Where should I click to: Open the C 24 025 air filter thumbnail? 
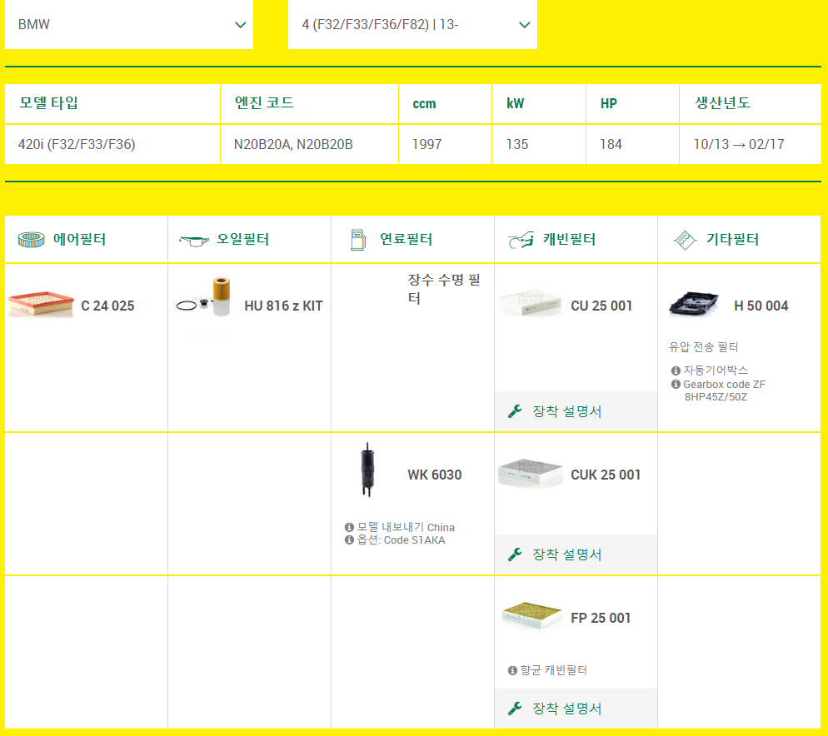click(41, 303)
